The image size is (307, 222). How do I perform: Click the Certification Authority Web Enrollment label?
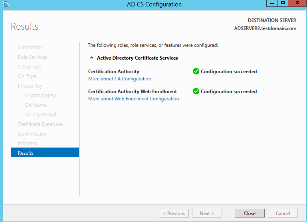point(132,92)
